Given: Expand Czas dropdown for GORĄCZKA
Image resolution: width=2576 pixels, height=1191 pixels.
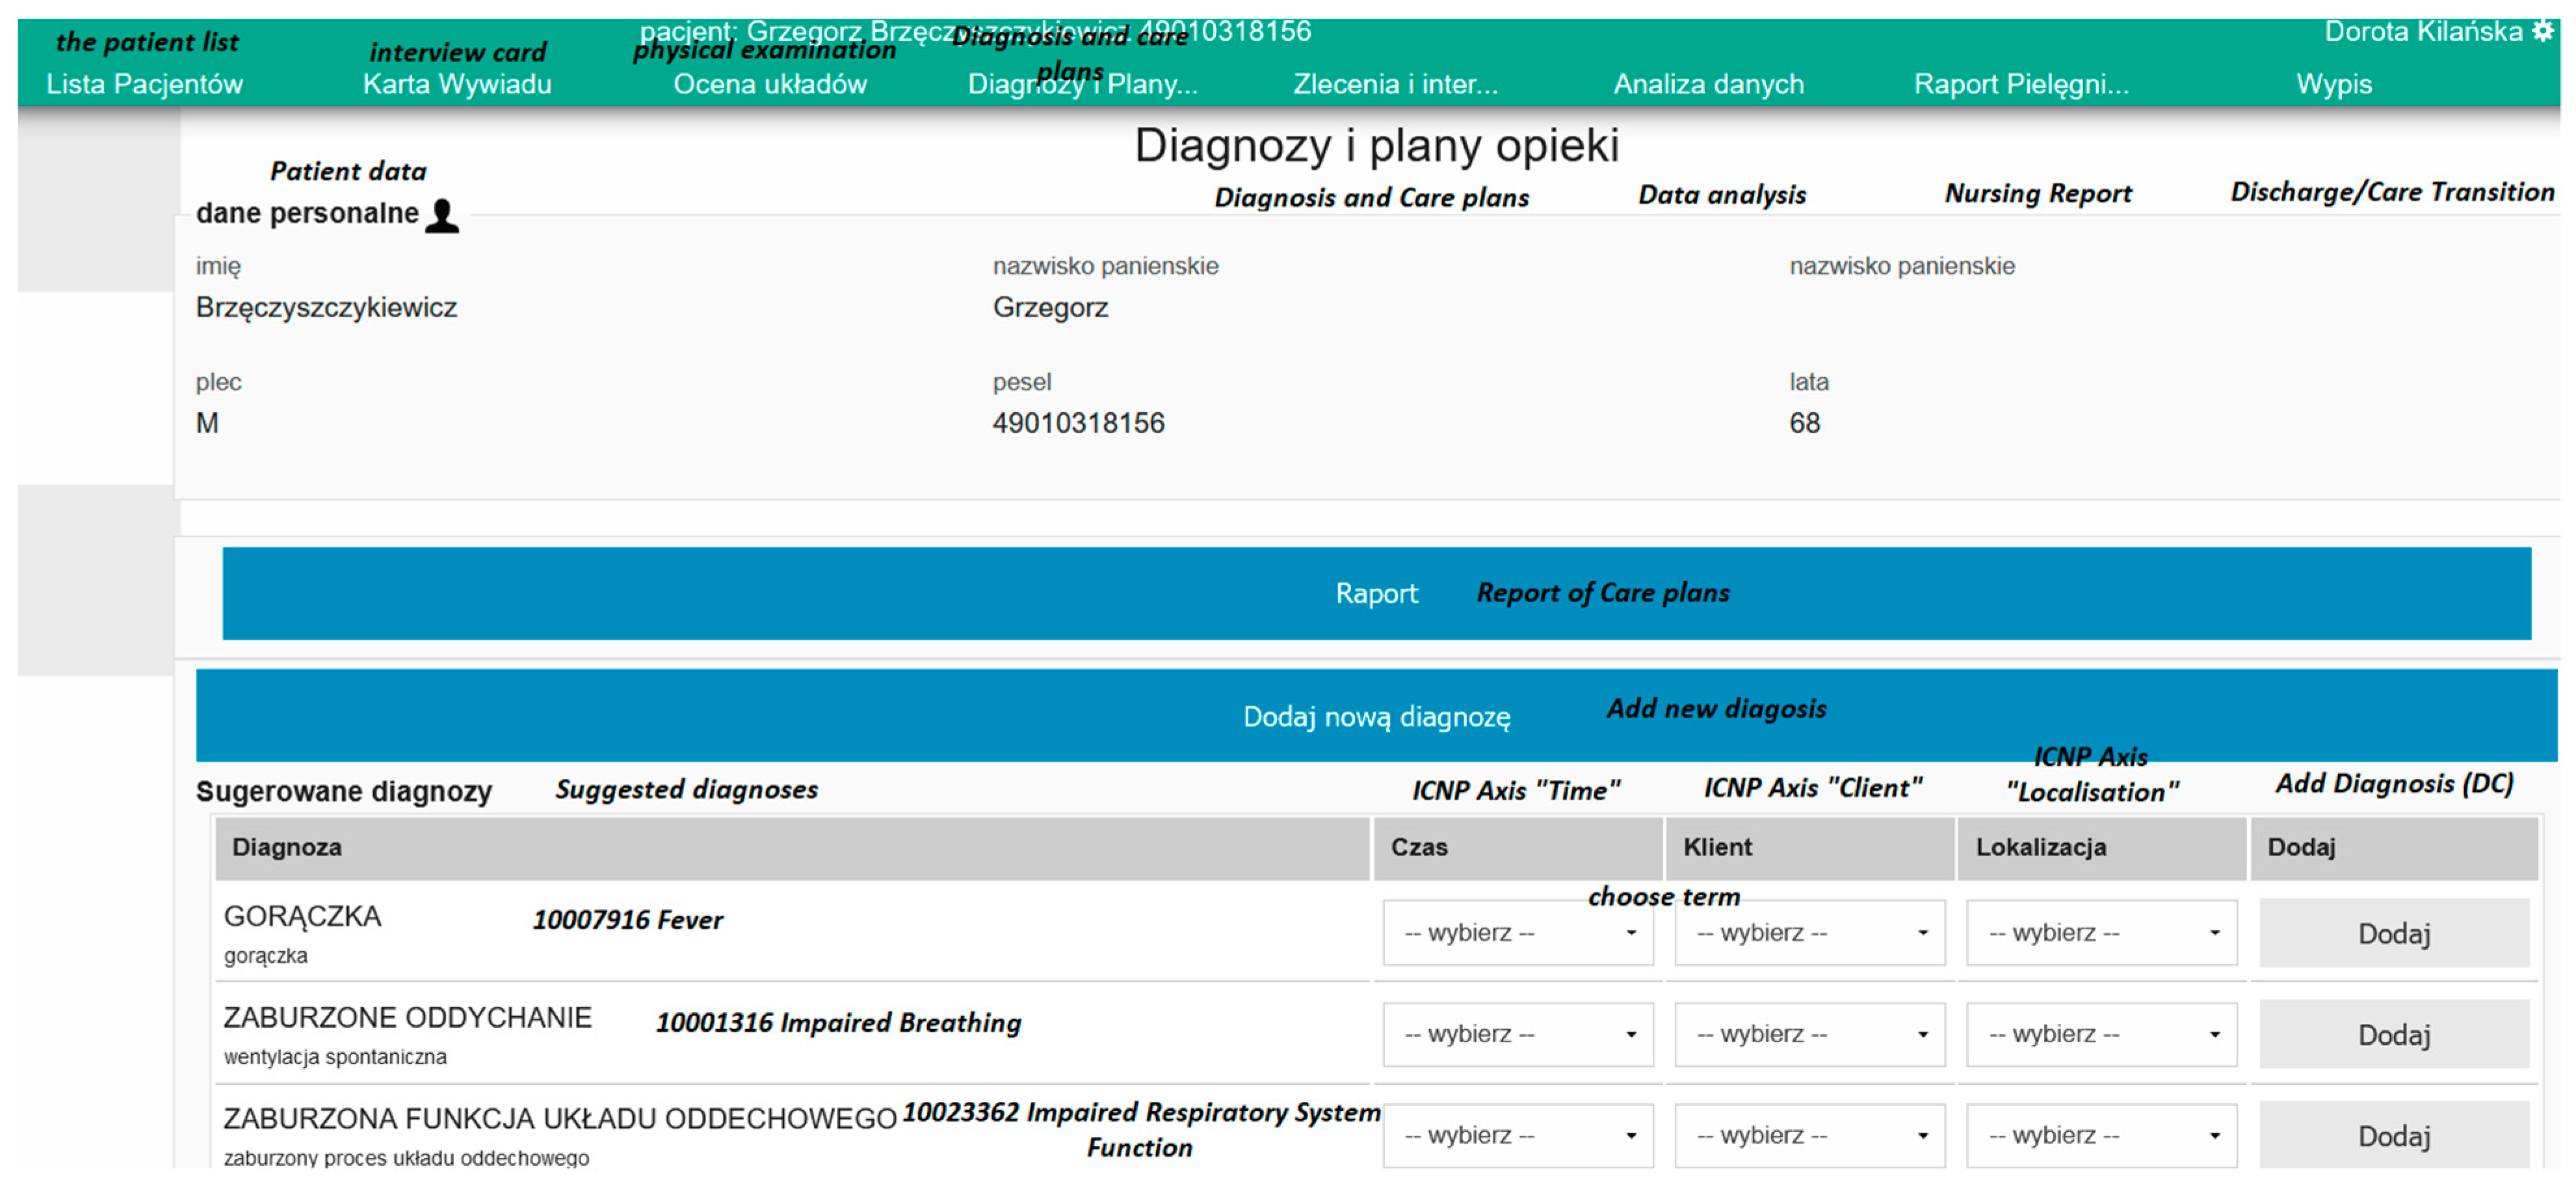Looking at the screenshot, I should tap(1517, 932).
